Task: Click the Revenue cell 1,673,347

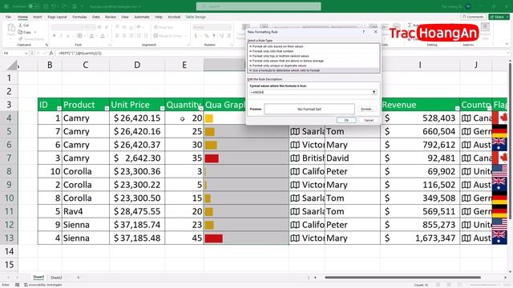Action: [420, 238]
